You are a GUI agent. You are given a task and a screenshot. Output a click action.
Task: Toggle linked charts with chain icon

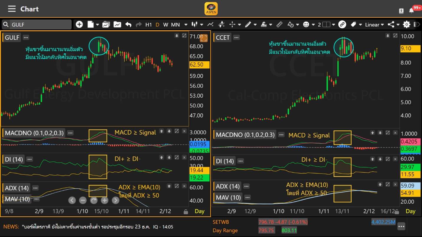[x=342, y=24]
